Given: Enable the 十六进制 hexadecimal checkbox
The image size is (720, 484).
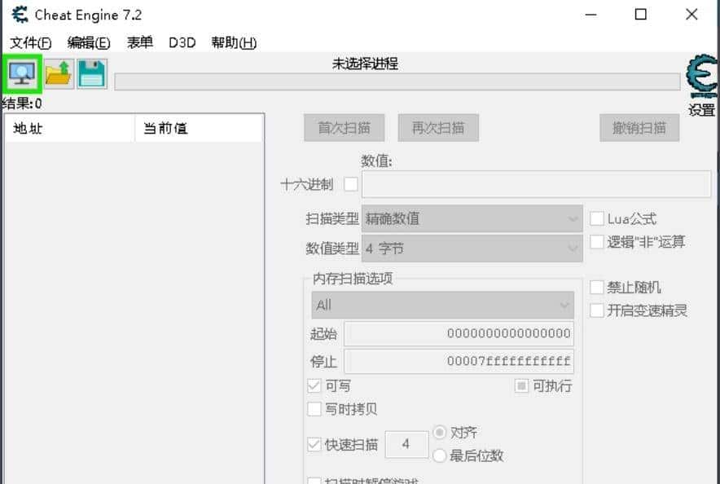Looking at the screenshot, I should 350,184.
